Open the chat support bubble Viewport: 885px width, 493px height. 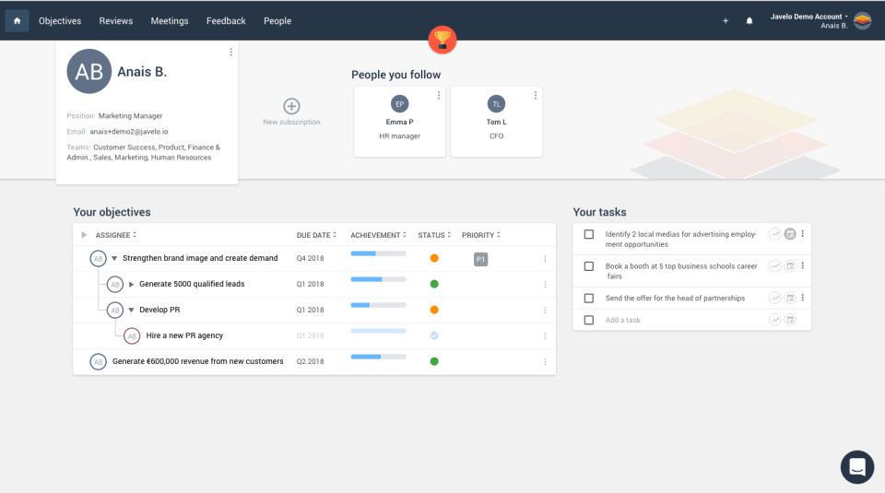(856, 467)
